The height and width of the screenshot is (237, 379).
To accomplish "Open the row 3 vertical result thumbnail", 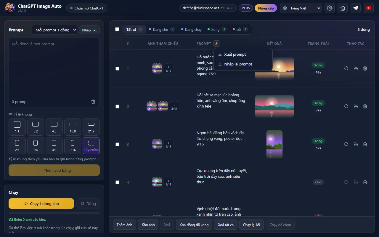I will pyautogui.click(x=274, y=144).
